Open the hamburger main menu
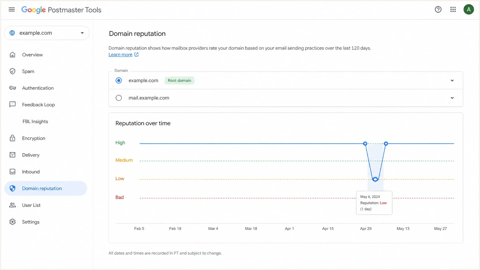The width and height of the screenshot is (480, 270). point(12,9)
